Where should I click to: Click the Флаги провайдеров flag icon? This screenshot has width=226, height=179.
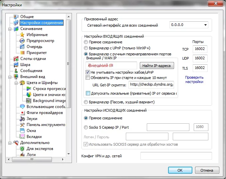(x=22, y=113)
